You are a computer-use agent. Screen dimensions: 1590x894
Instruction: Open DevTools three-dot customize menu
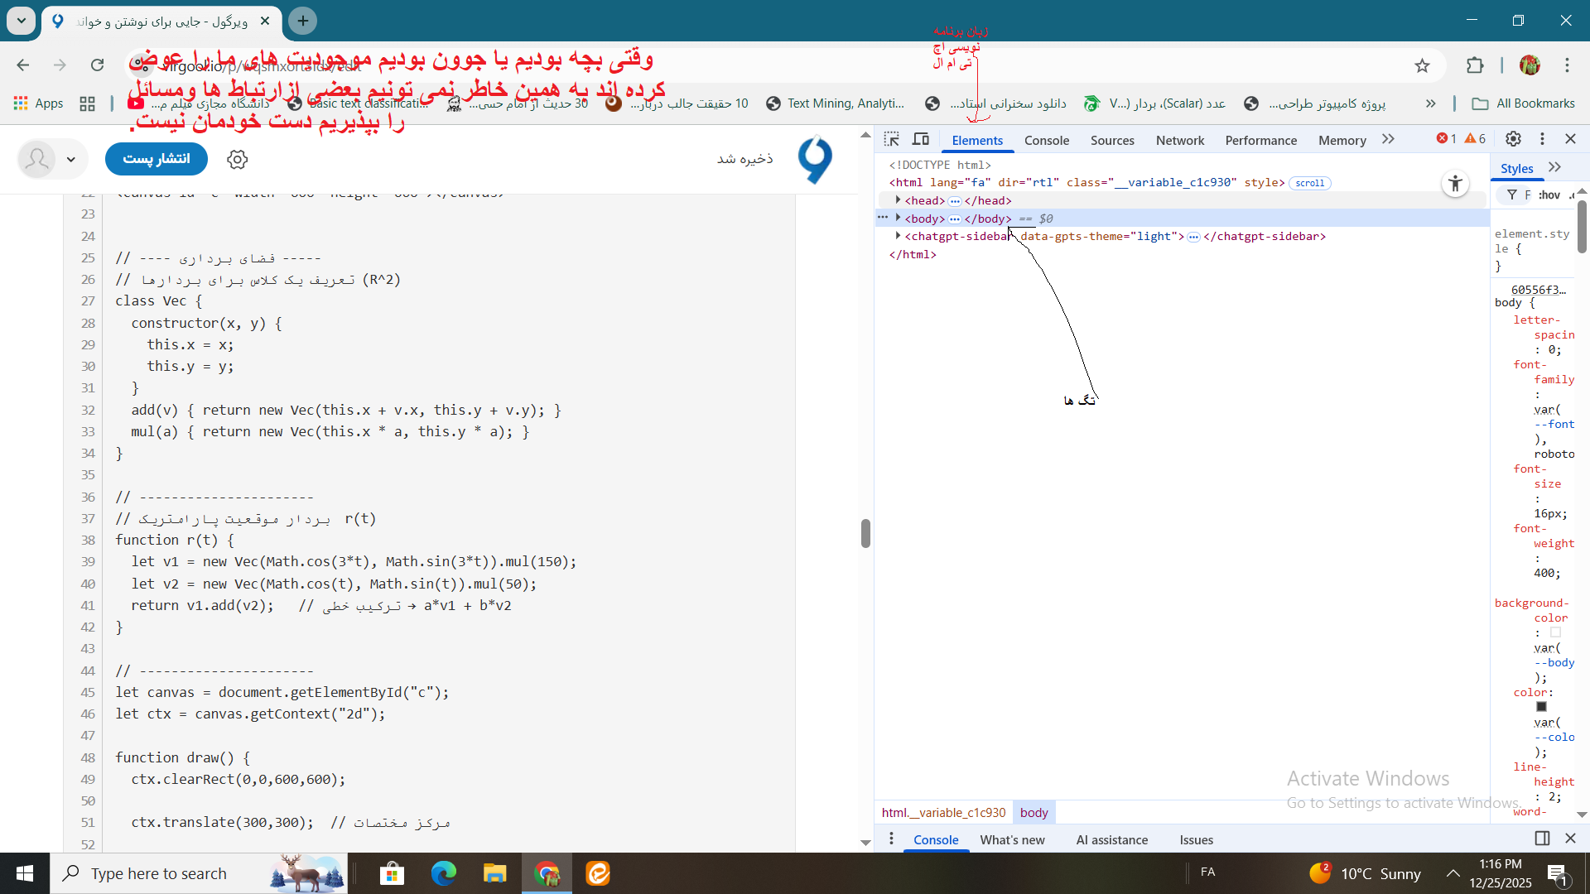point(1542,139)
